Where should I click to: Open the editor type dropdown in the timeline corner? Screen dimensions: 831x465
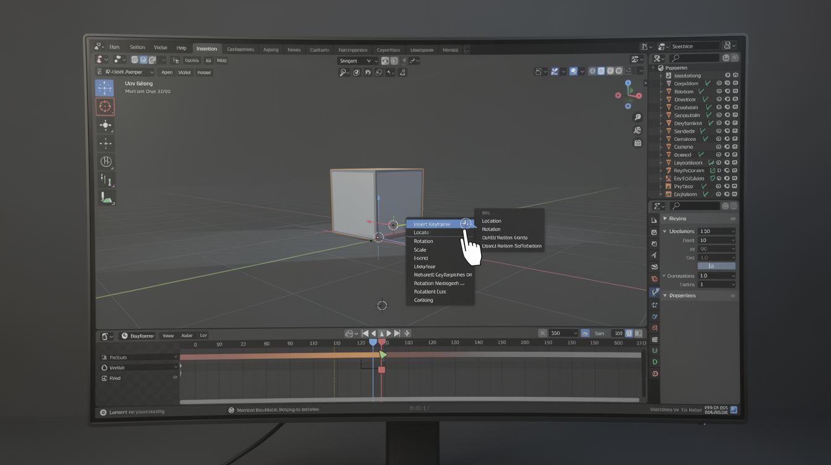pyautogui.click(x=106, y=335)
